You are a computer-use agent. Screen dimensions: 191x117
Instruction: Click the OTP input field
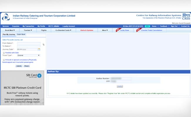coord(121,81)
